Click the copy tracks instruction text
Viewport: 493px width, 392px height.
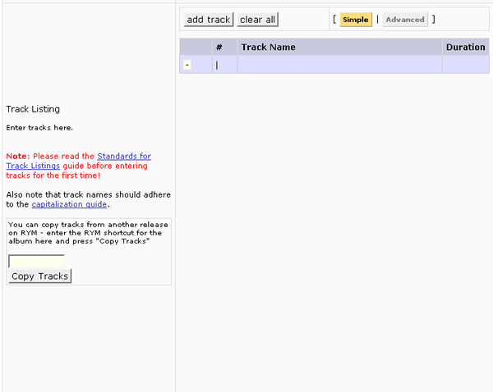click(x=85, y=232)
